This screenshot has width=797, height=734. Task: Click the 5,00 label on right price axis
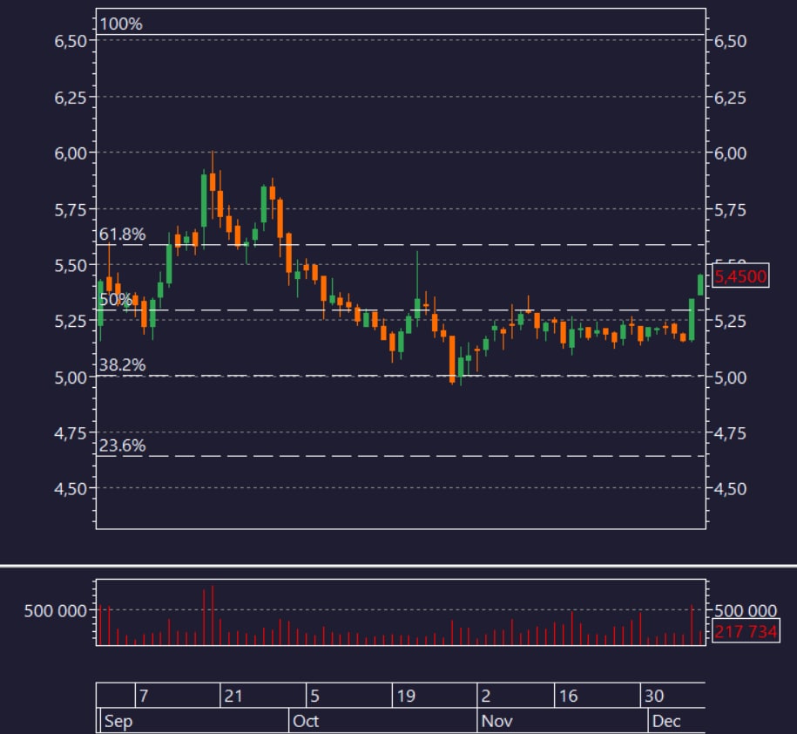731,378
